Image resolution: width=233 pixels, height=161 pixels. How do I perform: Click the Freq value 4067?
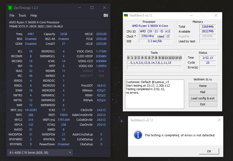pyautogui.click(x=31, y=34)
